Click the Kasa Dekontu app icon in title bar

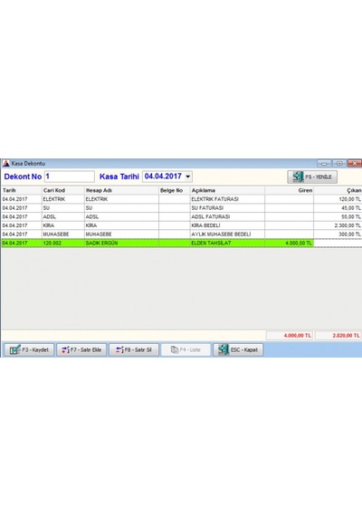(6, 163)
